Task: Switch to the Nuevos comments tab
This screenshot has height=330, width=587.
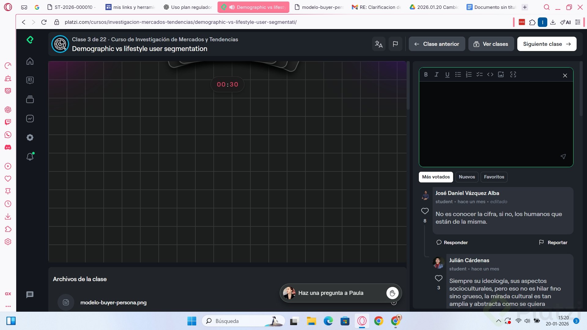Action: tap(467, 177)
